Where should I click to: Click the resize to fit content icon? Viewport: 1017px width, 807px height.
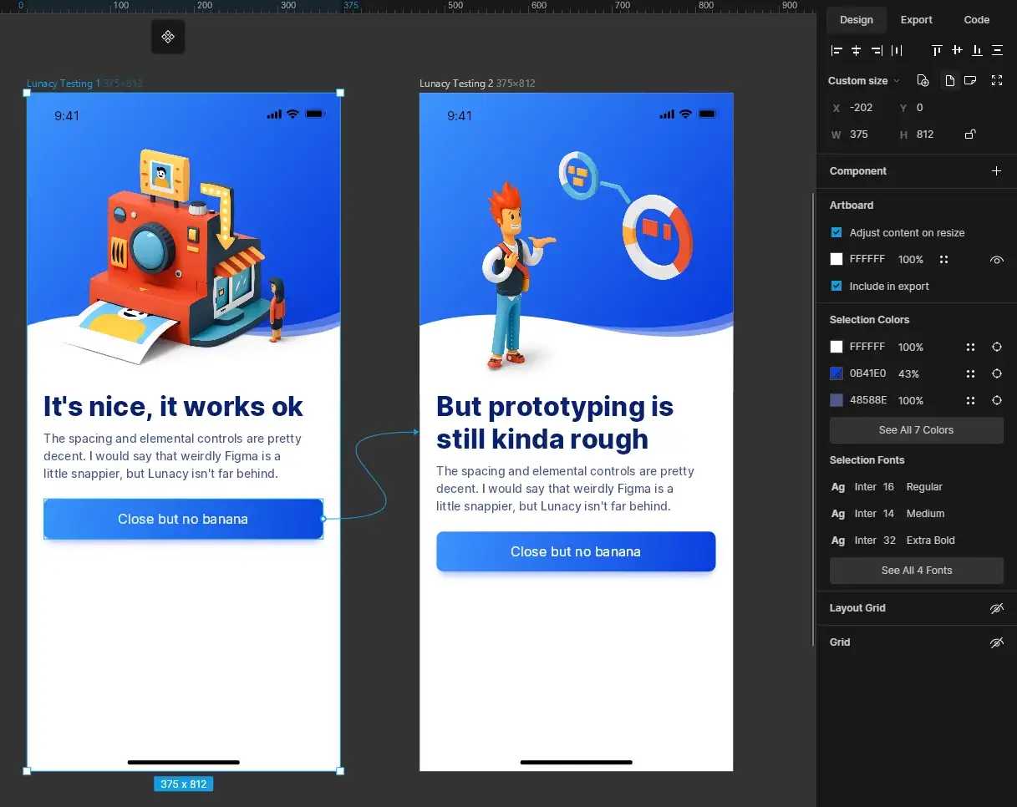tap(997, 81)
